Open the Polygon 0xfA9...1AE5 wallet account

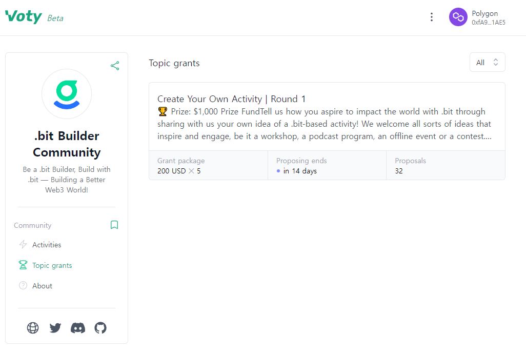(x=477, y=17)
